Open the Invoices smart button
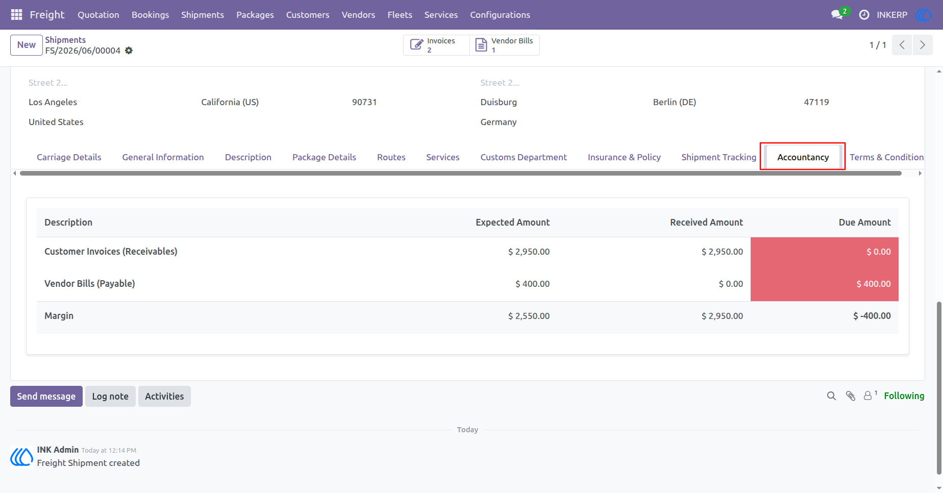This screenshot has height=493, width=943. point(436,45)
